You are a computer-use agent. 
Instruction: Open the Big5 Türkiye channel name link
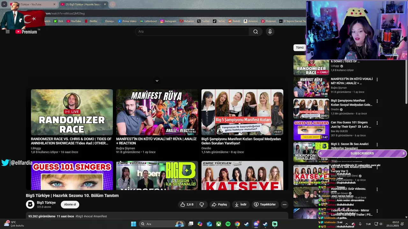(46, 203)
